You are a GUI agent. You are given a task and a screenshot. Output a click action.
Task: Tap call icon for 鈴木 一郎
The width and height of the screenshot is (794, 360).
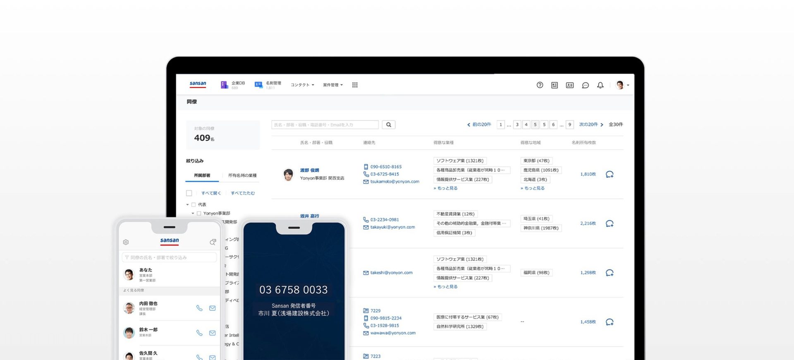(x=199, y=333)
